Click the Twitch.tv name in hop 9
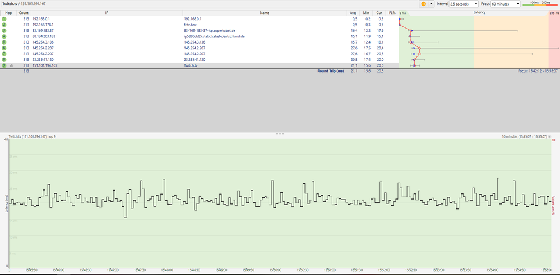The height and width of the screenshot is (275, 560). tap(191, 65)
